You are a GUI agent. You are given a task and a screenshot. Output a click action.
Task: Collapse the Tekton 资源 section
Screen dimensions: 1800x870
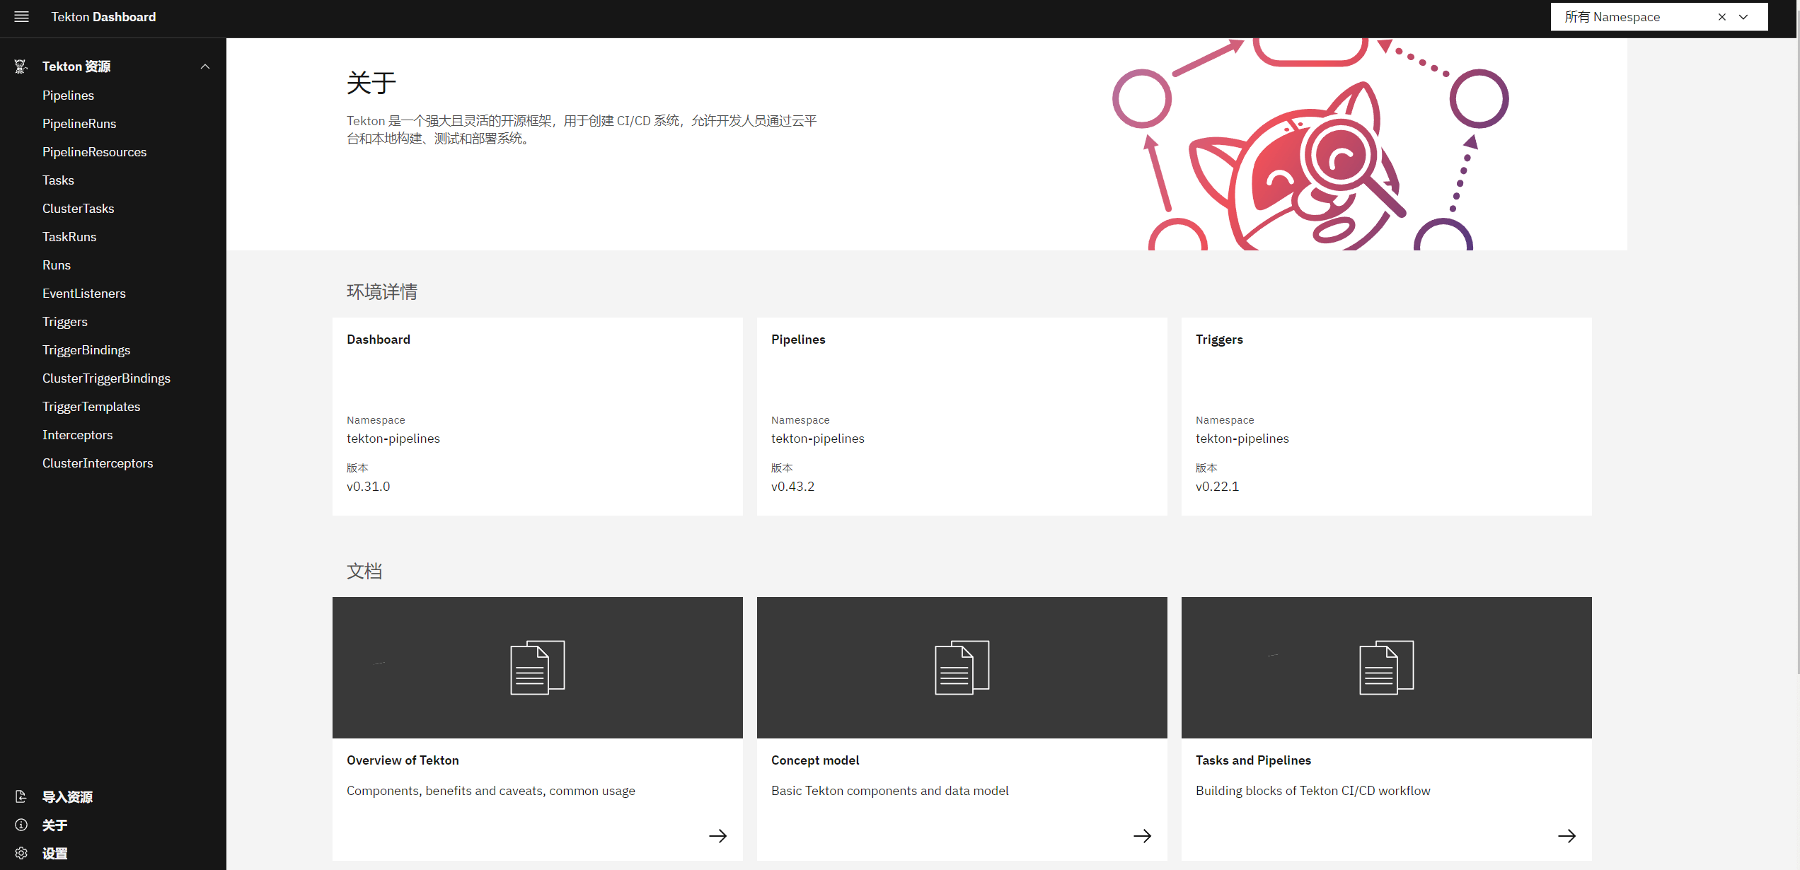tap(204, 66)
